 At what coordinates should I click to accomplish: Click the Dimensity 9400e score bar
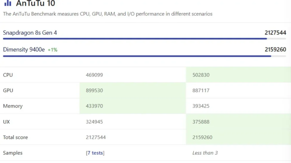[x=144, y=56]
